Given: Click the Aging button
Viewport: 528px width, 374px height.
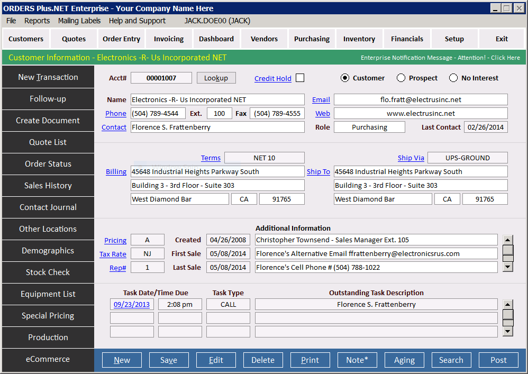Looking at the screenshot, I should (404, 360).
